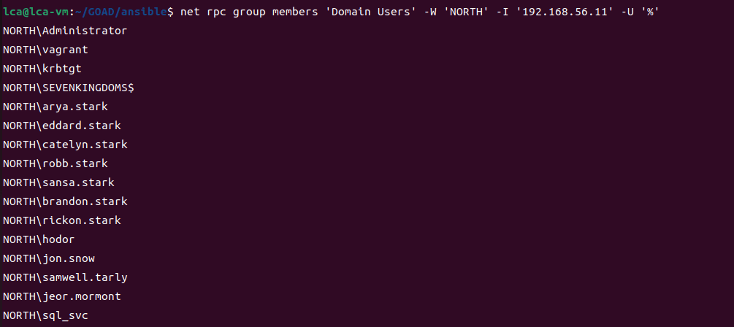This screenshot has width=734, height=327.
Task: Click the NORTH\eddard.stark entry
Action: click(x=62, y=126)
